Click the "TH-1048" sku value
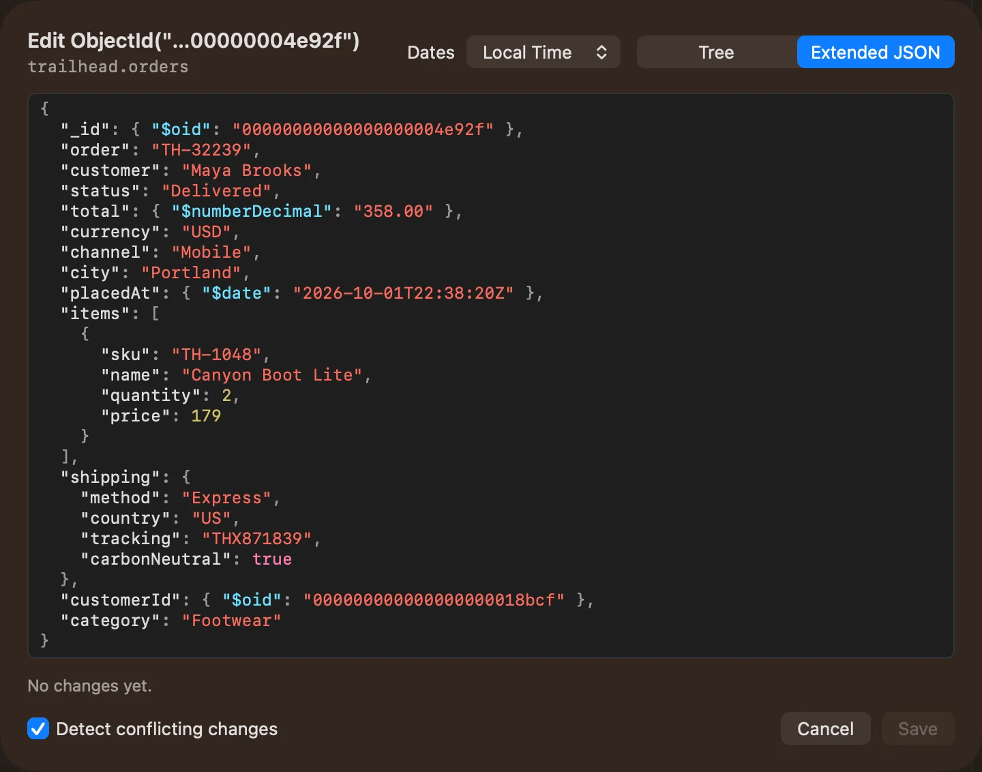This screenshot has width=982, height=772. [x=216, y=355]
